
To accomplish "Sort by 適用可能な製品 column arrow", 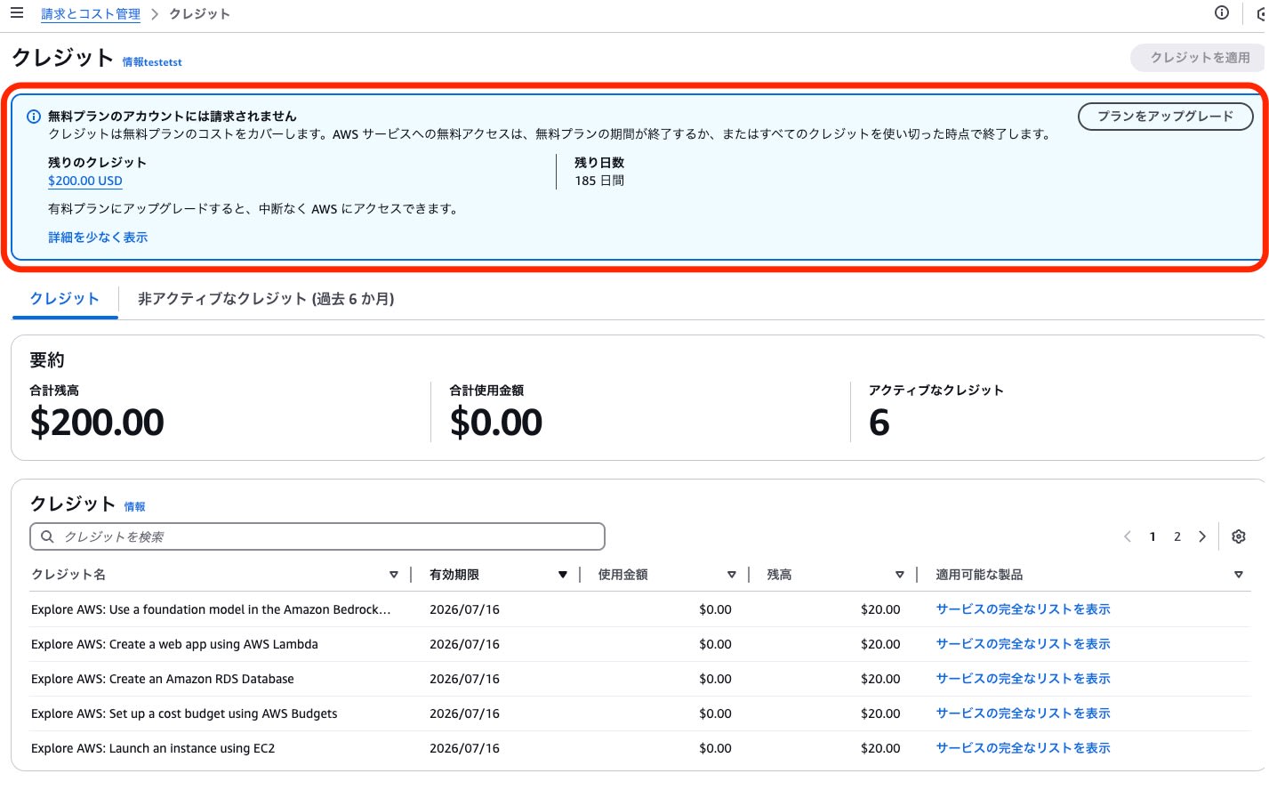I will 1239,575.
